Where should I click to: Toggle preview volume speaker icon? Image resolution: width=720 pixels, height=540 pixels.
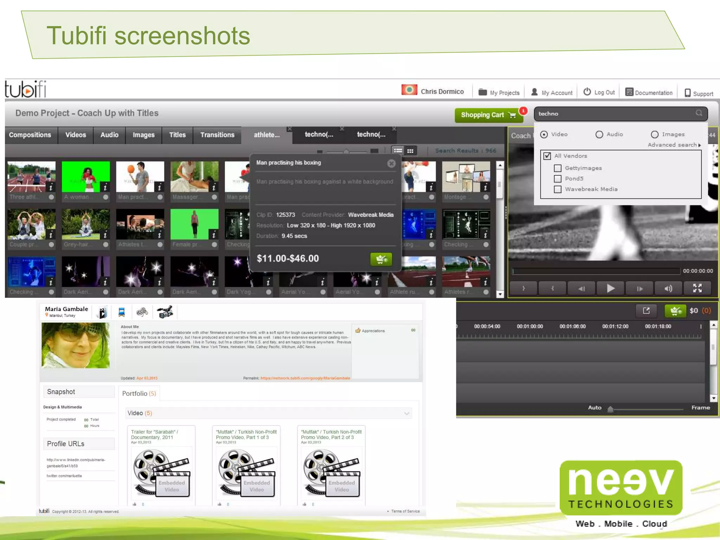pyautogui.click(x=668, y=289)
